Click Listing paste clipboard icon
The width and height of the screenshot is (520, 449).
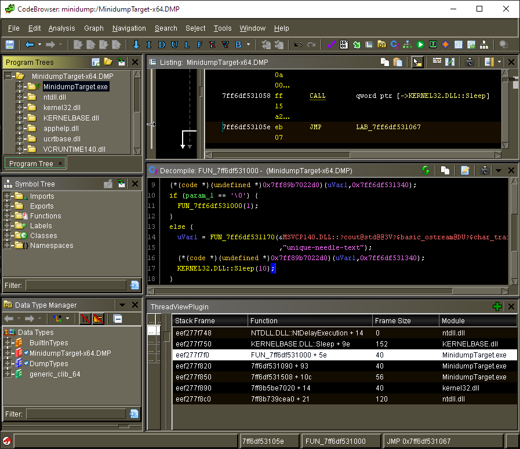pyautogui.click(x=398, y=62)
